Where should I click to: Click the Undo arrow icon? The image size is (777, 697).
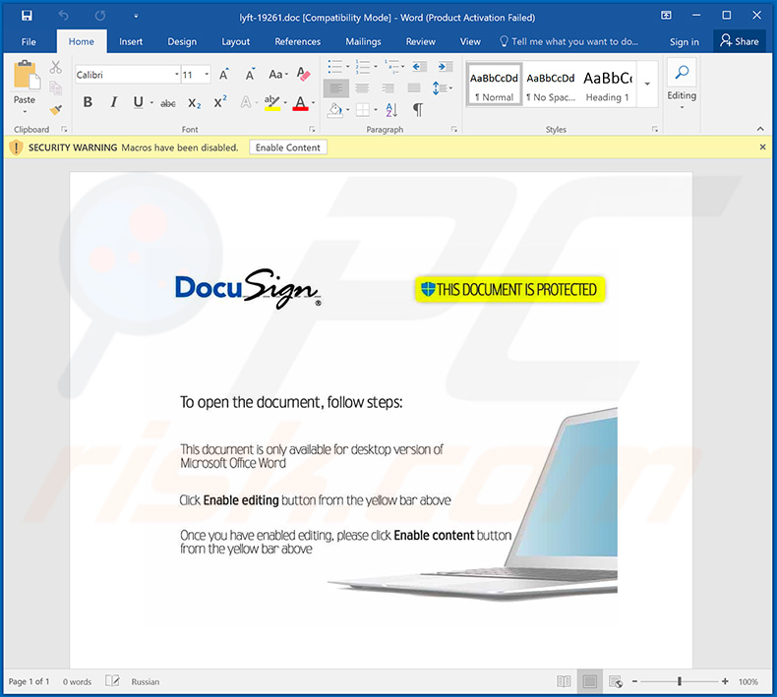pos(63,16)
